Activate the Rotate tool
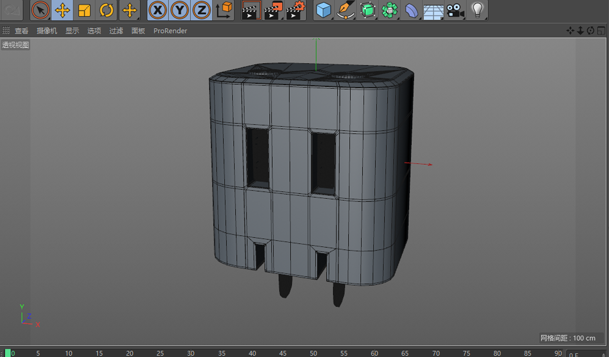Viewport: 609px width, 357px height. (106, 10)
